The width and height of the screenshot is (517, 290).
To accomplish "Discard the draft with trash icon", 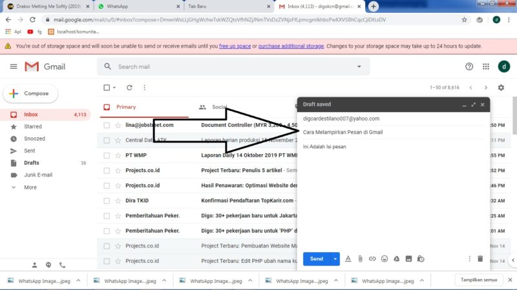I will click(480, 259).
